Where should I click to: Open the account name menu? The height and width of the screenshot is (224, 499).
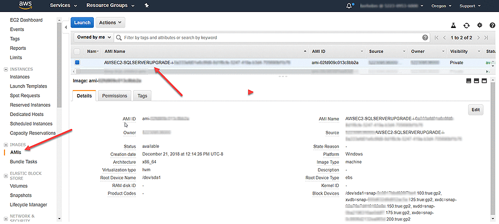pyautogui.click(x=392, y=5)
